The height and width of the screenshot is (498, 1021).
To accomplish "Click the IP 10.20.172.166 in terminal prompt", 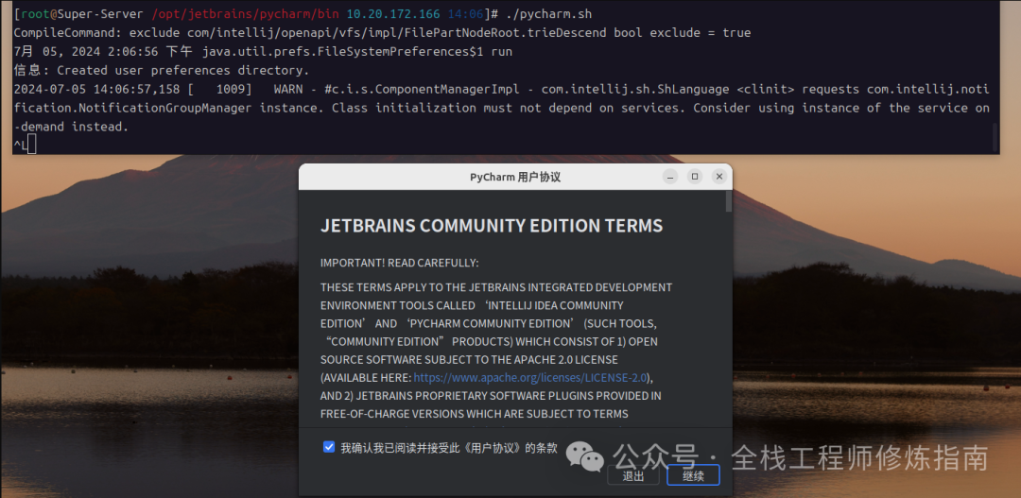I will [393, 13].
